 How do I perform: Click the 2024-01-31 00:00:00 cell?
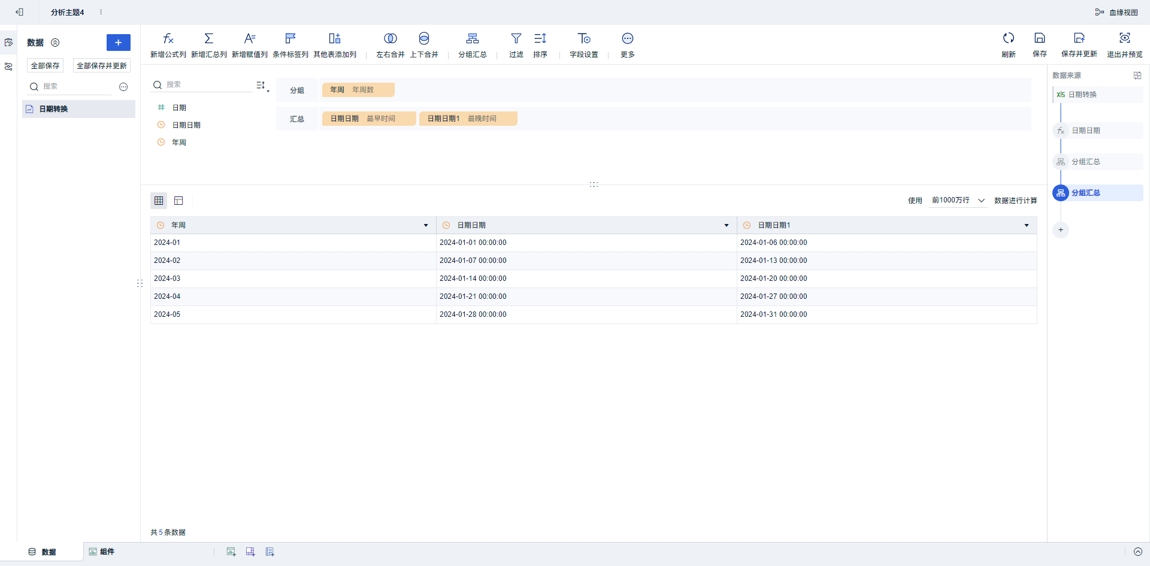887,314
